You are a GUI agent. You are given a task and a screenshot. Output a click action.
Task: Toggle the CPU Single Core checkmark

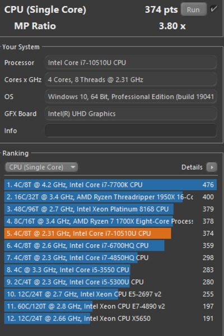coord(213,9)
